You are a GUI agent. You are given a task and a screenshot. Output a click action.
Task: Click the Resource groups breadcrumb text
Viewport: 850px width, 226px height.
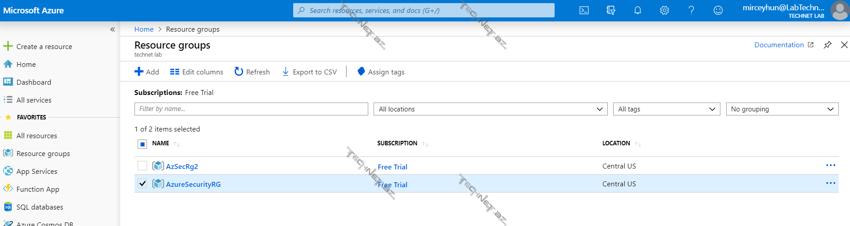tap(193, 29)
